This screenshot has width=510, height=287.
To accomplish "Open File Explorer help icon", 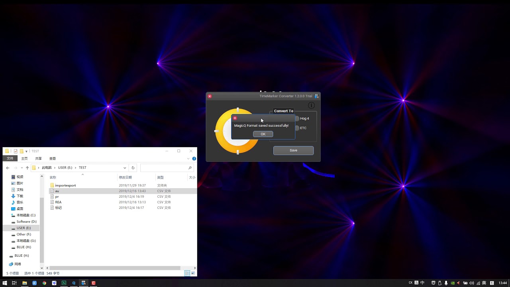I will (x=194, y=159).
